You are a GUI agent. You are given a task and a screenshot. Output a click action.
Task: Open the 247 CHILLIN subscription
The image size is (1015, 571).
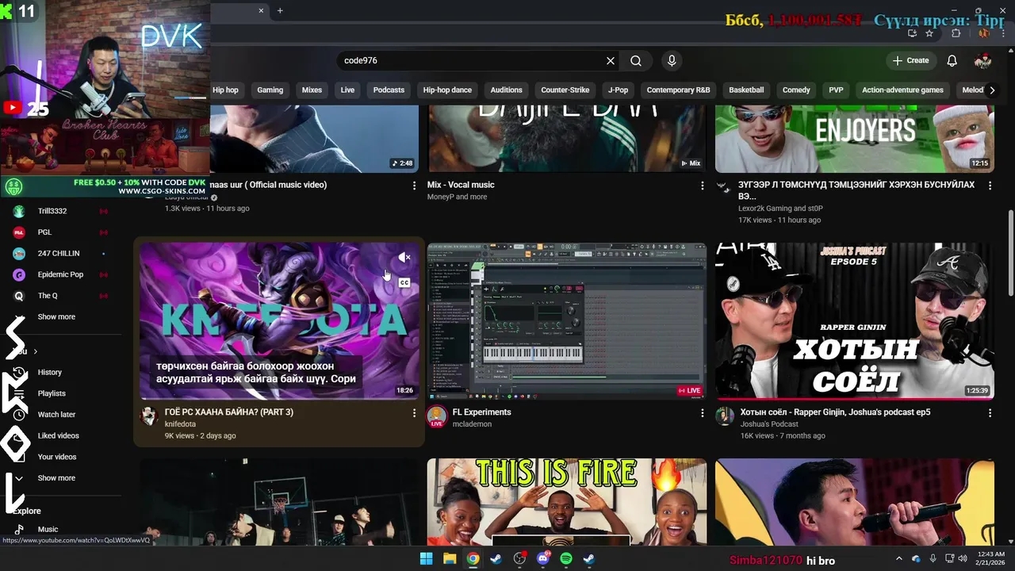59,253
